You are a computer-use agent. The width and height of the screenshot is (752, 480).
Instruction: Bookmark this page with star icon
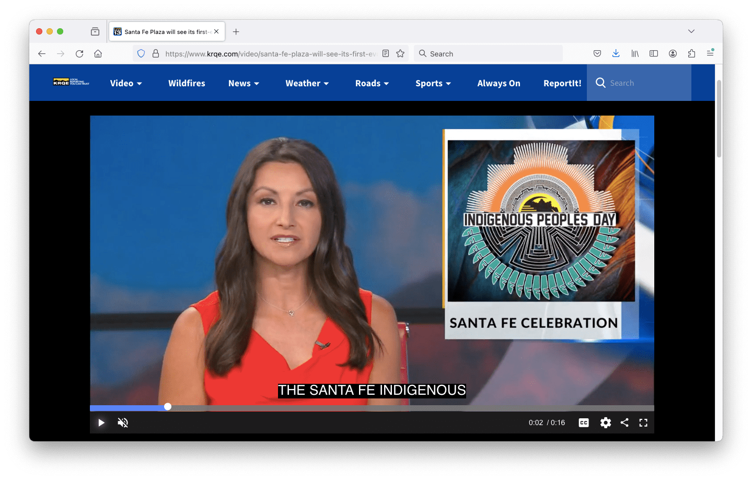pyautogui.click(x=400, y=53)
